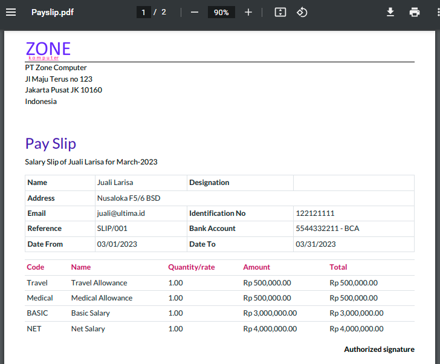Click the Authorized signature label
440x364 pixels.
point(379,349)
